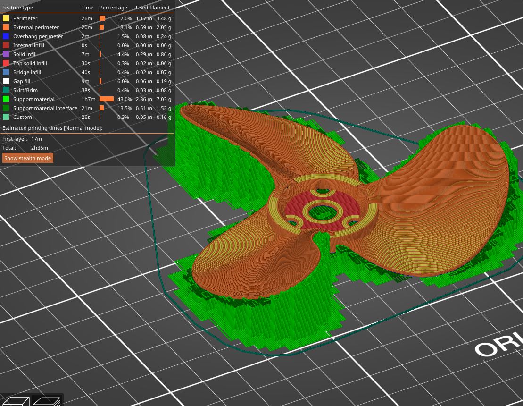Click the Total time value 2h35m
Image resolution: width=523 pixels, height=406 pixels.
[x=39, y=148]
